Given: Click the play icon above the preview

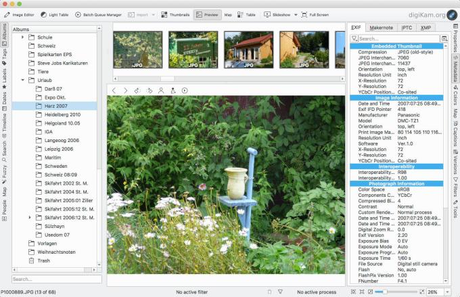Looking at the screenshot, I should point(185,91).
